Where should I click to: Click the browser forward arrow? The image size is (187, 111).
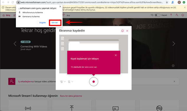tap(8, 2)
